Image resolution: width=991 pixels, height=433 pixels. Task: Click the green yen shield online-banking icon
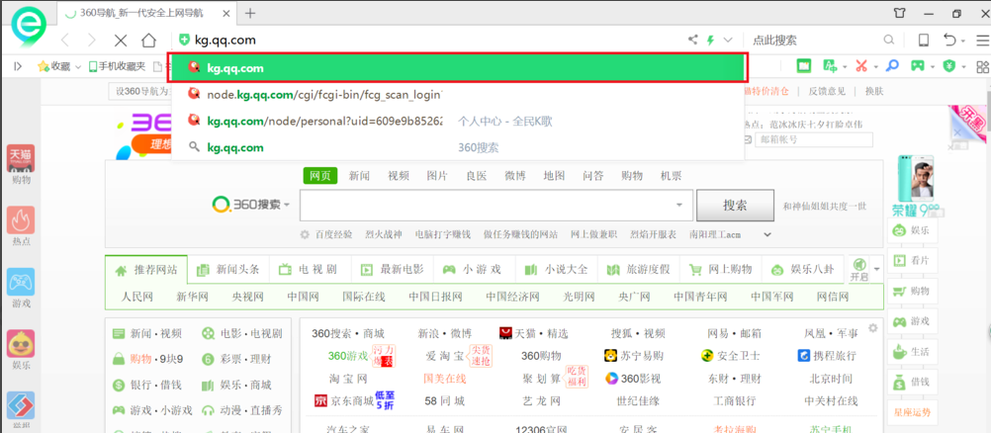coord(948,65)
